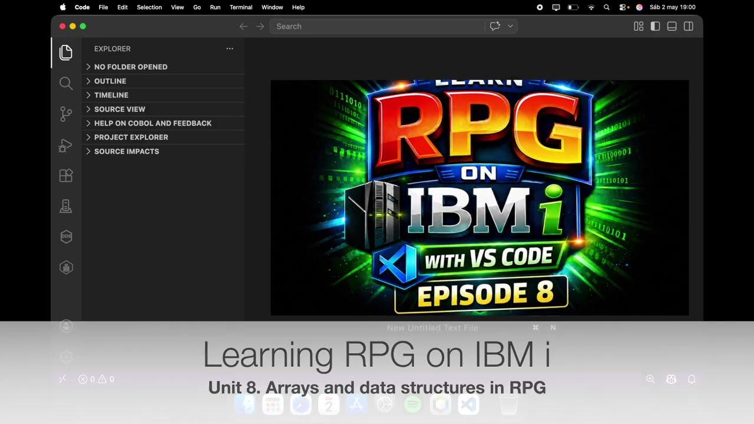Open the chat dropdown arrow beside the Copilot icon
This screenshot has width=754, height=424.
click(x=510, y=26)
